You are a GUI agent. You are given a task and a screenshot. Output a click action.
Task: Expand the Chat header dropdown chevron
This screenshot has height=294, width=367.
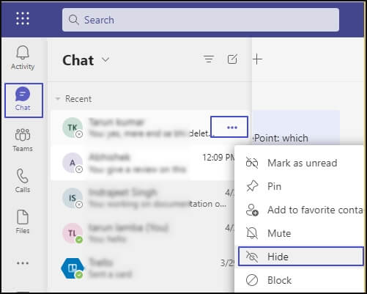[x=105, y=60]
